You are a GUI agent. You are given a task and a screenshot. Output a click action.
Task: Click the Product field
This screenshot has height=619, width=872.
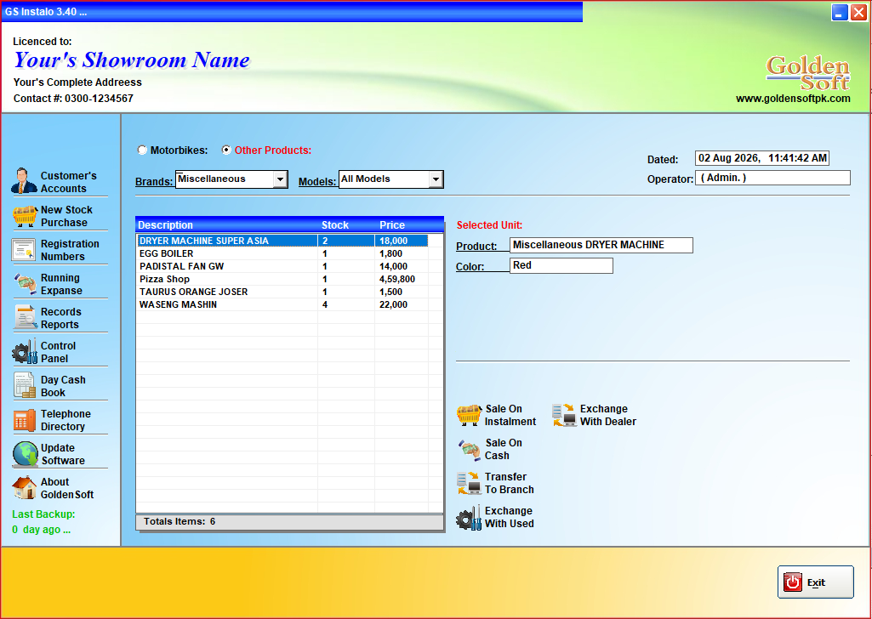(601, 245)
